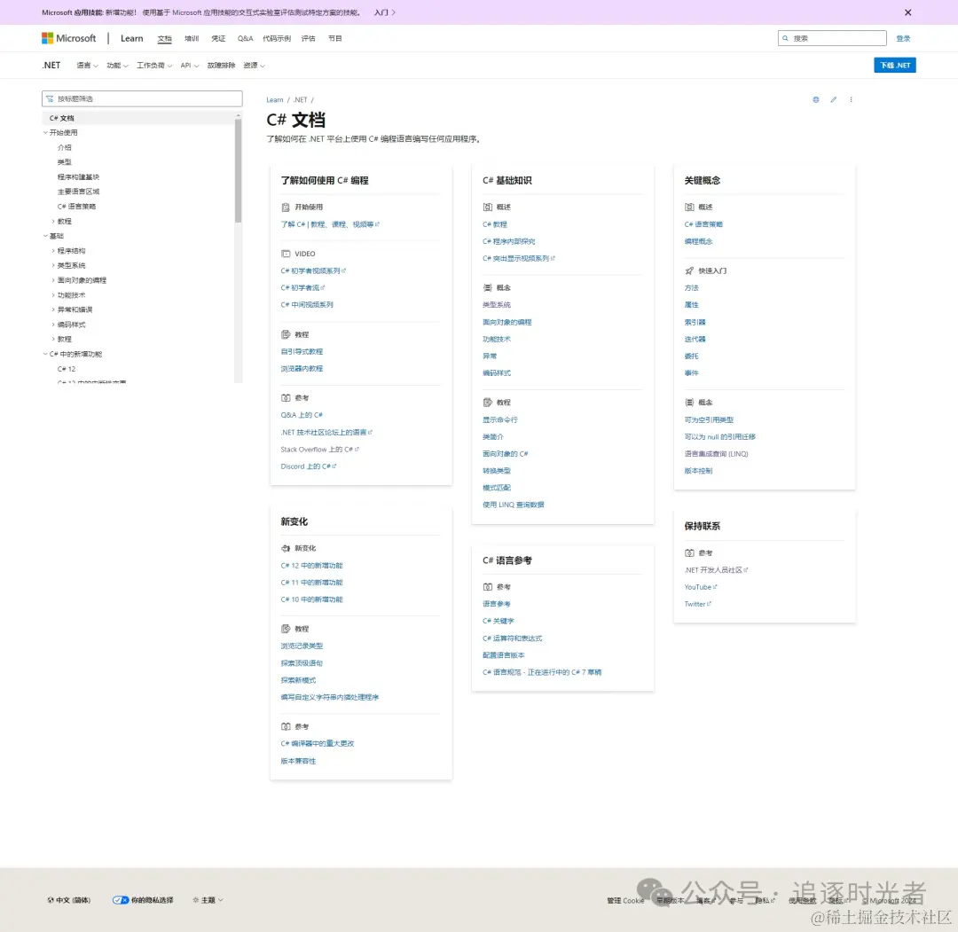The image size is (958, 932).
Task: Click the 概念 icon in C# 基础知识 card
Action: (487, 287)
